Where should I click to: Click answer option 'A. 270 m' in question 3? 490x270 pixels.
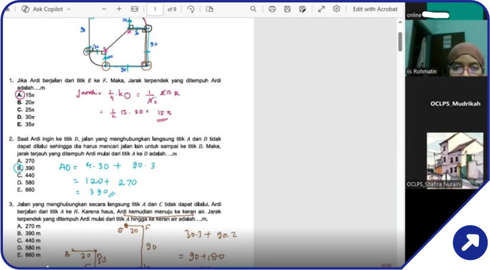[x=29, y=226]
